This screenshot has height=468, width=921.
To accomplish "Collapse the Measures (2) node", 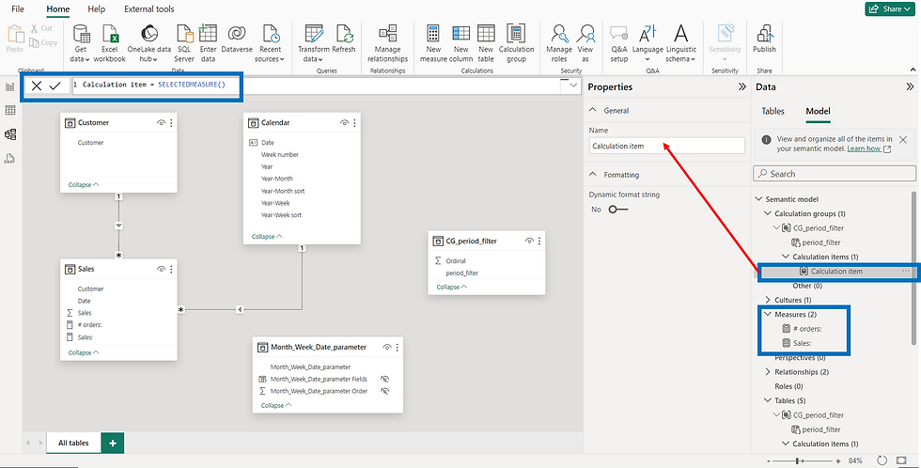I will 768,314.
